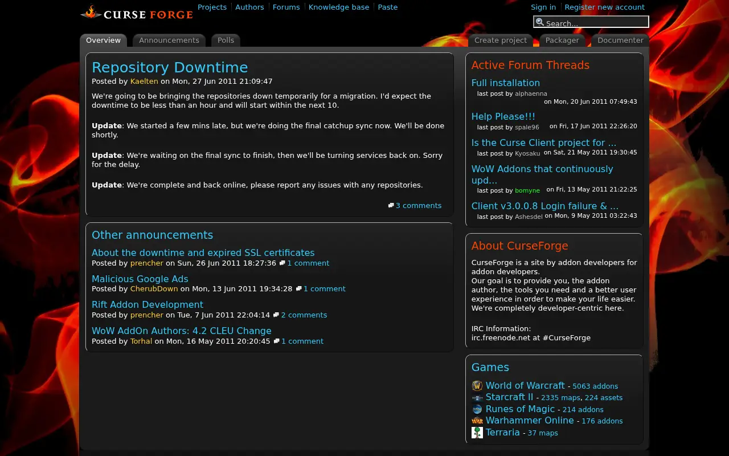Open the Documenter tab
The image size is (729, 456).
[620, 40]
